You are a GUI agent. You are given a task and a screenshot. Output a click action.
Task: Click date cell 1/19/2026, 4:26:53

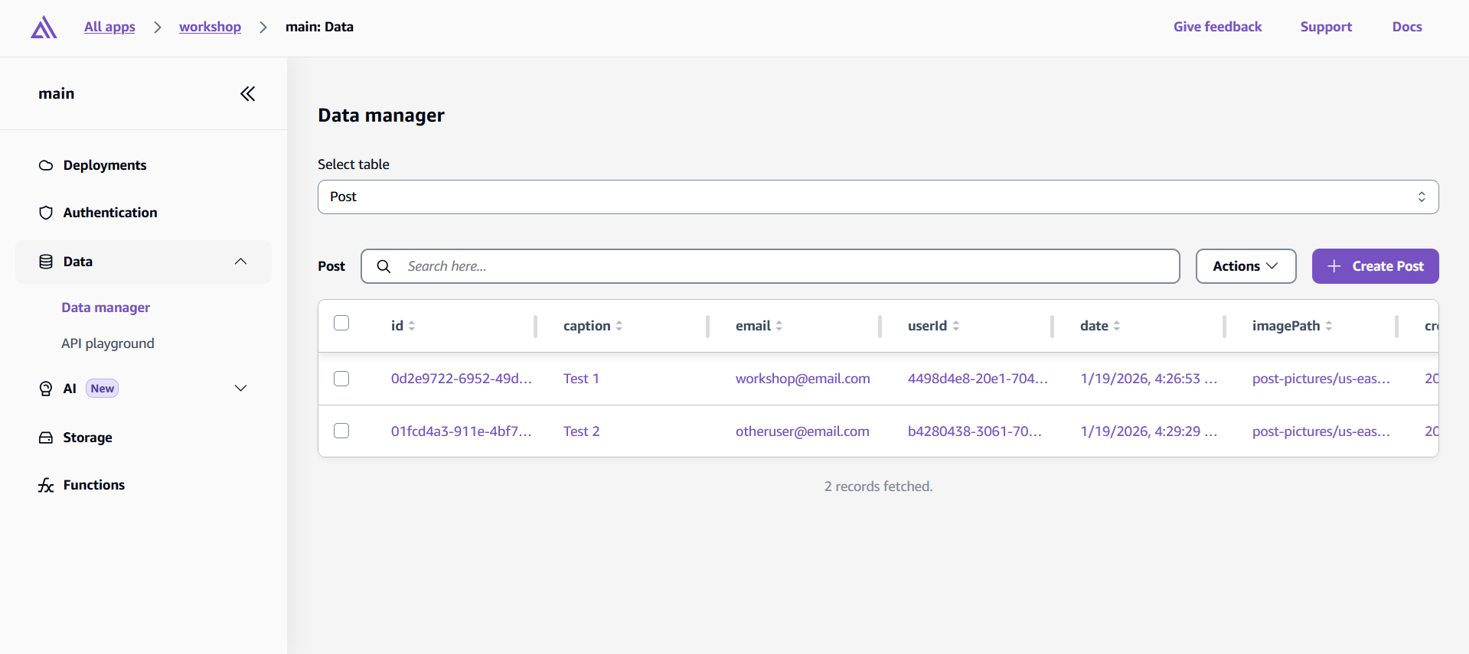pos(1148,379)
